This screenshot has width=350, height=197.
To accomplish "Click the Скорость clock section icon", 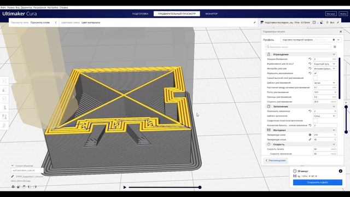I will coord(269,144).
